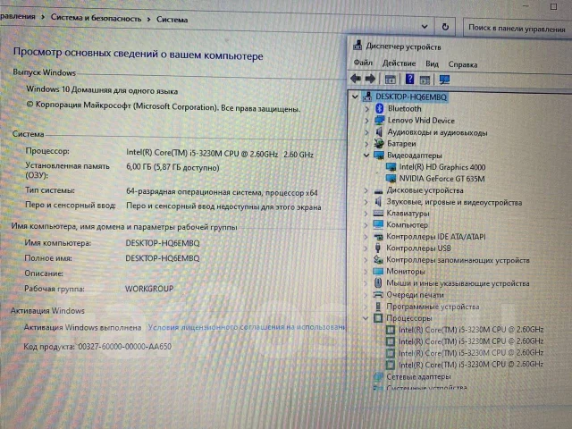
Task: Expand the Bluetooth node
Action: [x=367, y=109]
